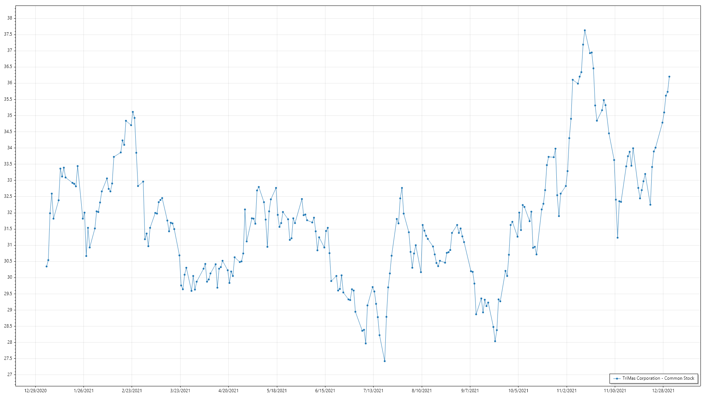Select the 2/23/2021 x-axis date label
This screenshot has height=397, width=706.
[x=132, y=390]
